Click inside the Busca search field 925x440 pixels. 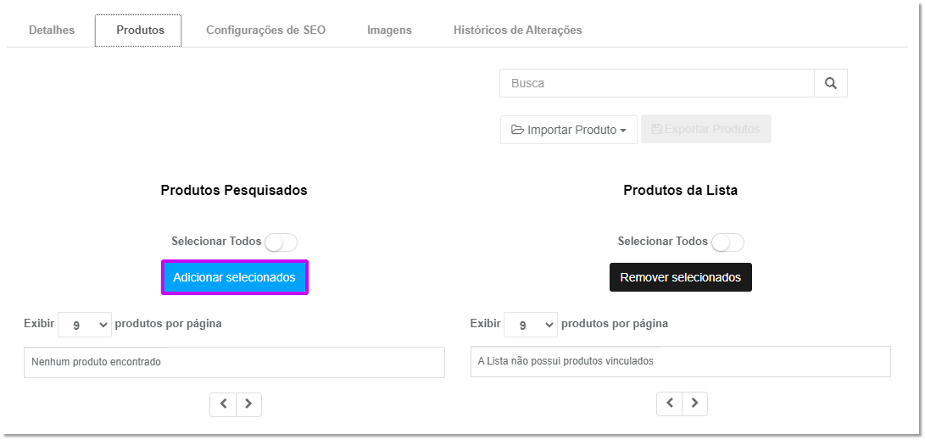click(x=656, y=83)
